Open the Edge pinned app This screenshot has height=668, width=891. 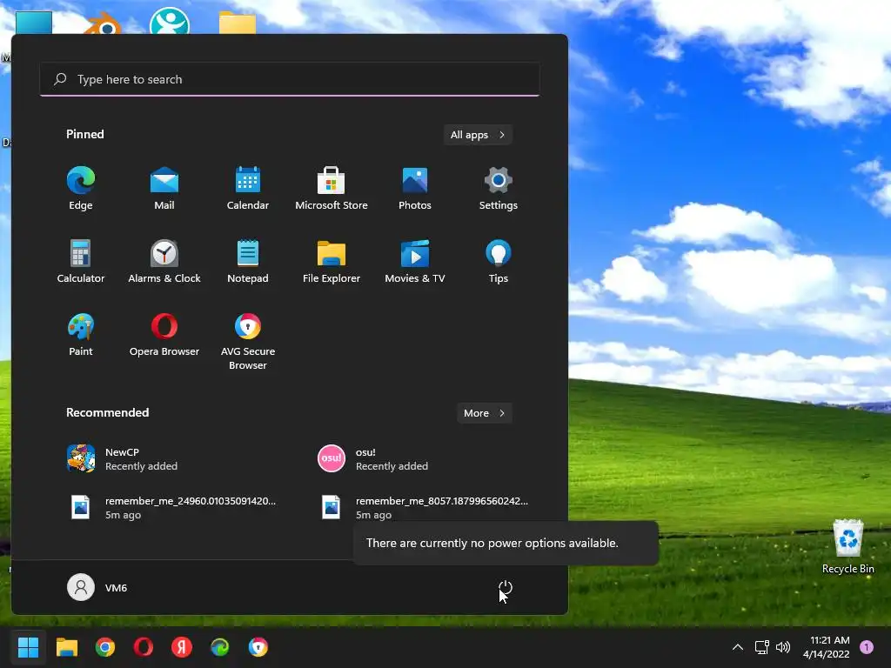pos(81,188)
